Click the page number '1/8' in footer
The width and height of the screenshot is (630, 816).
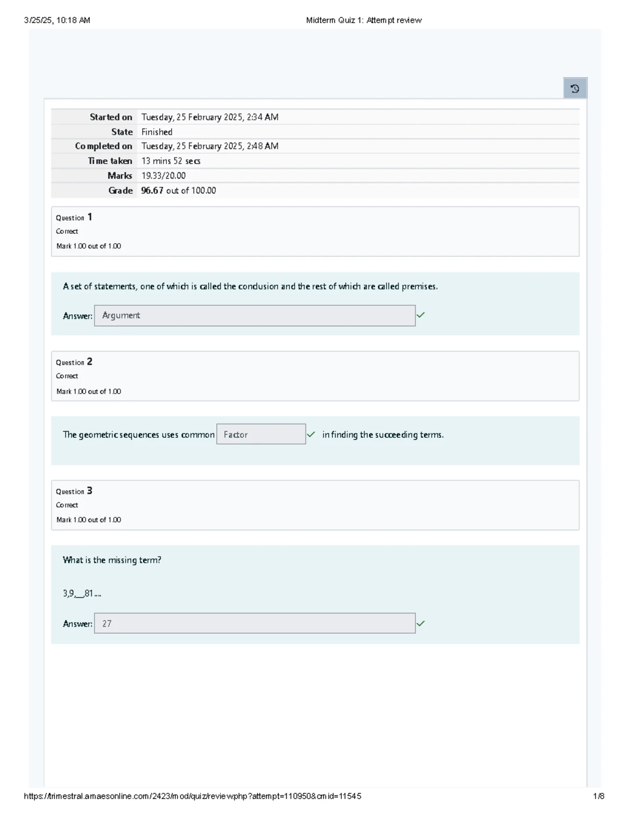pyautogui.click(x=598, y=796)
